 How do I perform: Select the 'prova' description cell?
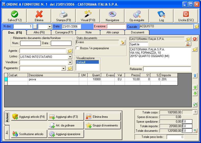click(x=53, y=79)
